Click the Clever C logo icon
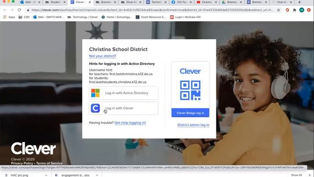Viewport: 314px width, 177px height. coord(95,108)
